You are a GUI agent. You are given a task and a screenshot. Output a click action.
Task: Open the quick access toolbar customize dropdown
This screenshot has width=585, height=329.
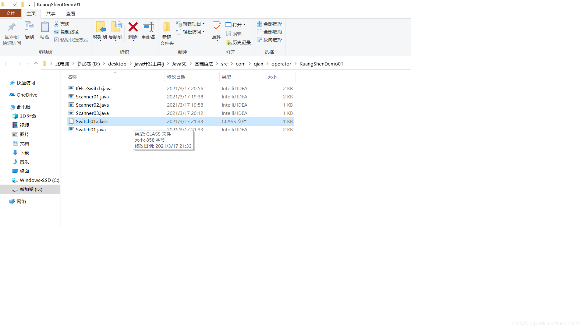[x=30, y=5]
